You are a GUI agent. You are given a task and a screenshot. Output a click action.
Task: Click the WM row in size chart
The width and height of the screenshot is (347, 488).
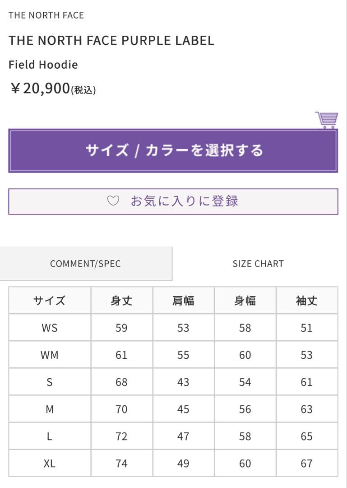click(49, 354)
